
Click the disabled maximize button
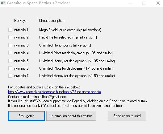tap(144, 3)
